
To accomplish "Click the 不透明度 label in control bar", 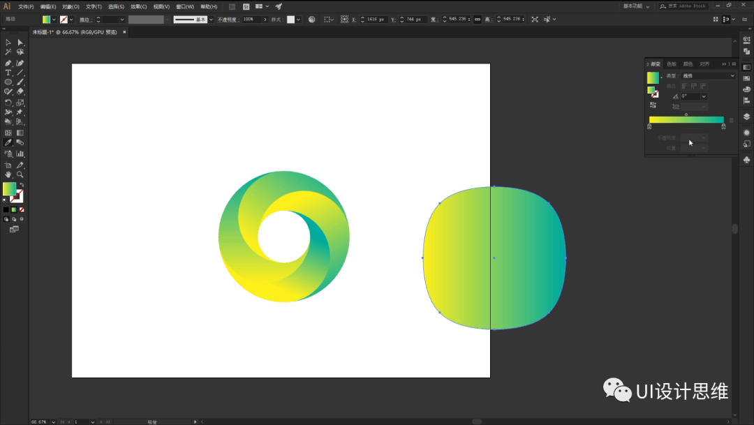I will coord(228,20).
